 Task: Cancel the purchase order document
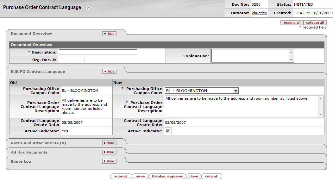click(x=211, y=176)
